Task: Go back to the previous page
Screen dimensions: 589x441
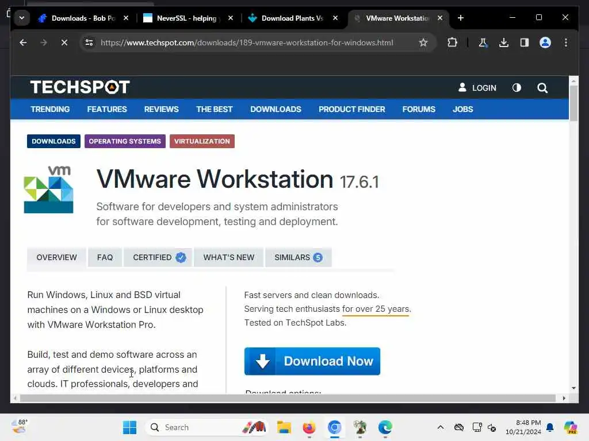Action: (23, 42)
